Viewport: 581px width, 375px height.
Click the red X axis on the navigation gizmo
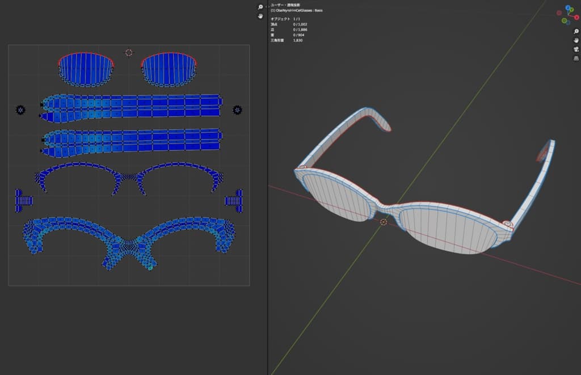tap(576, 17)
